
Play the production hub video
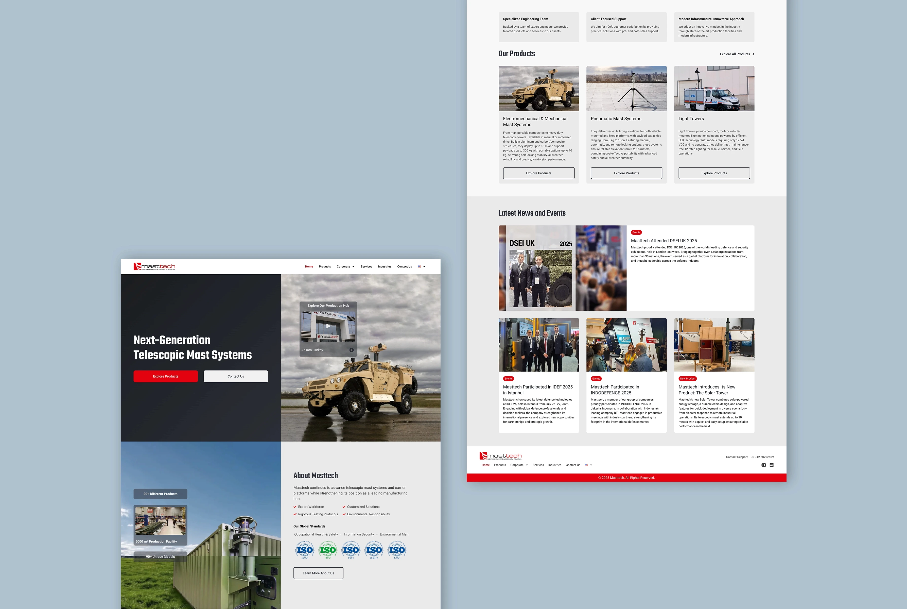(x=328, y=326)
